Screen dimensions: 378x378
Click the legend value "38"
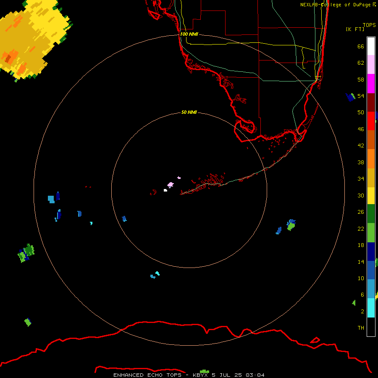pos(361,162)
